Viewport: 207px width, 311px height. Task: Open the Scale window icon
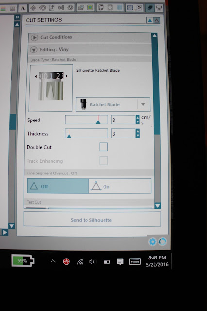pyautogui.click(x=52, y=8)
